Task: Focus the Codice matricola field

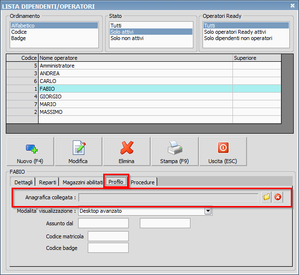Action: pos(108,236)
